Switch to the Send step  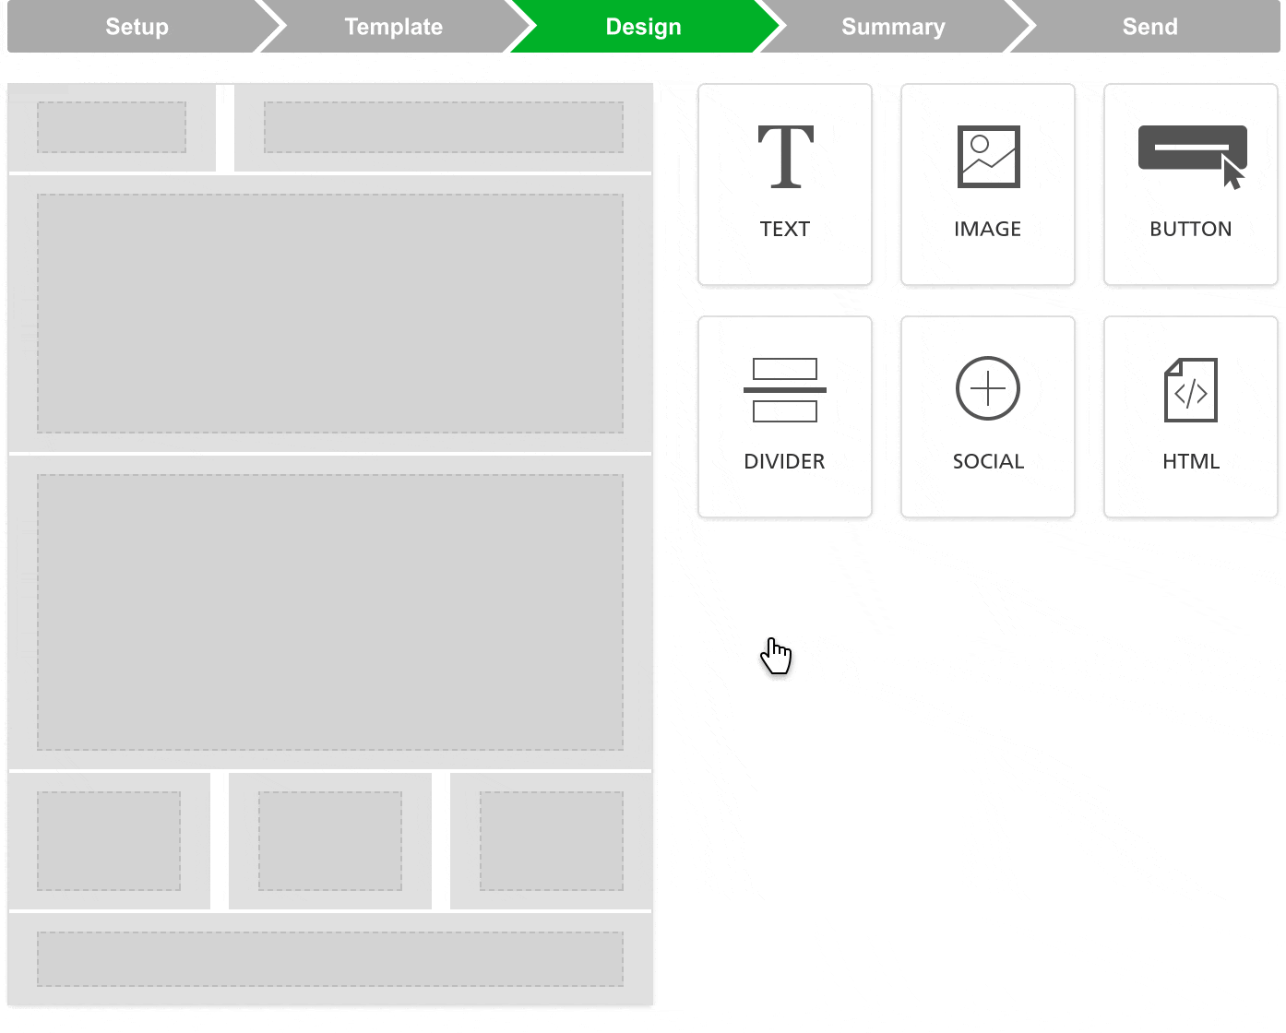click(x=1149, y=27)
